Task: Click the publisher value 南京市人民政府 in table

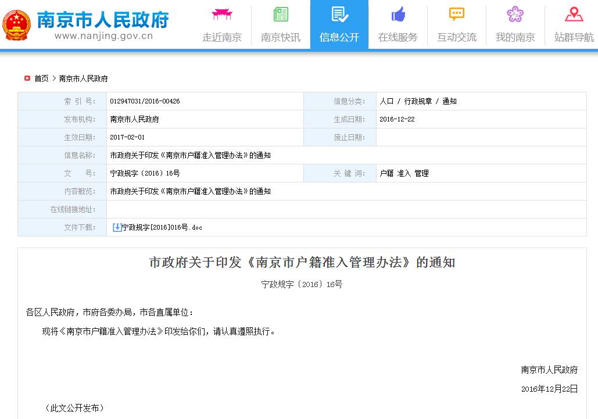Action: click(134, 119)
